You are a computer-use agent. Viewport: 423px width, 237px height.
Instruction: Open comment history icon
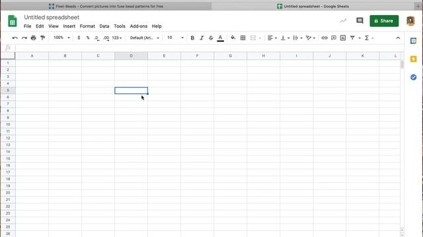pos(360,20)
